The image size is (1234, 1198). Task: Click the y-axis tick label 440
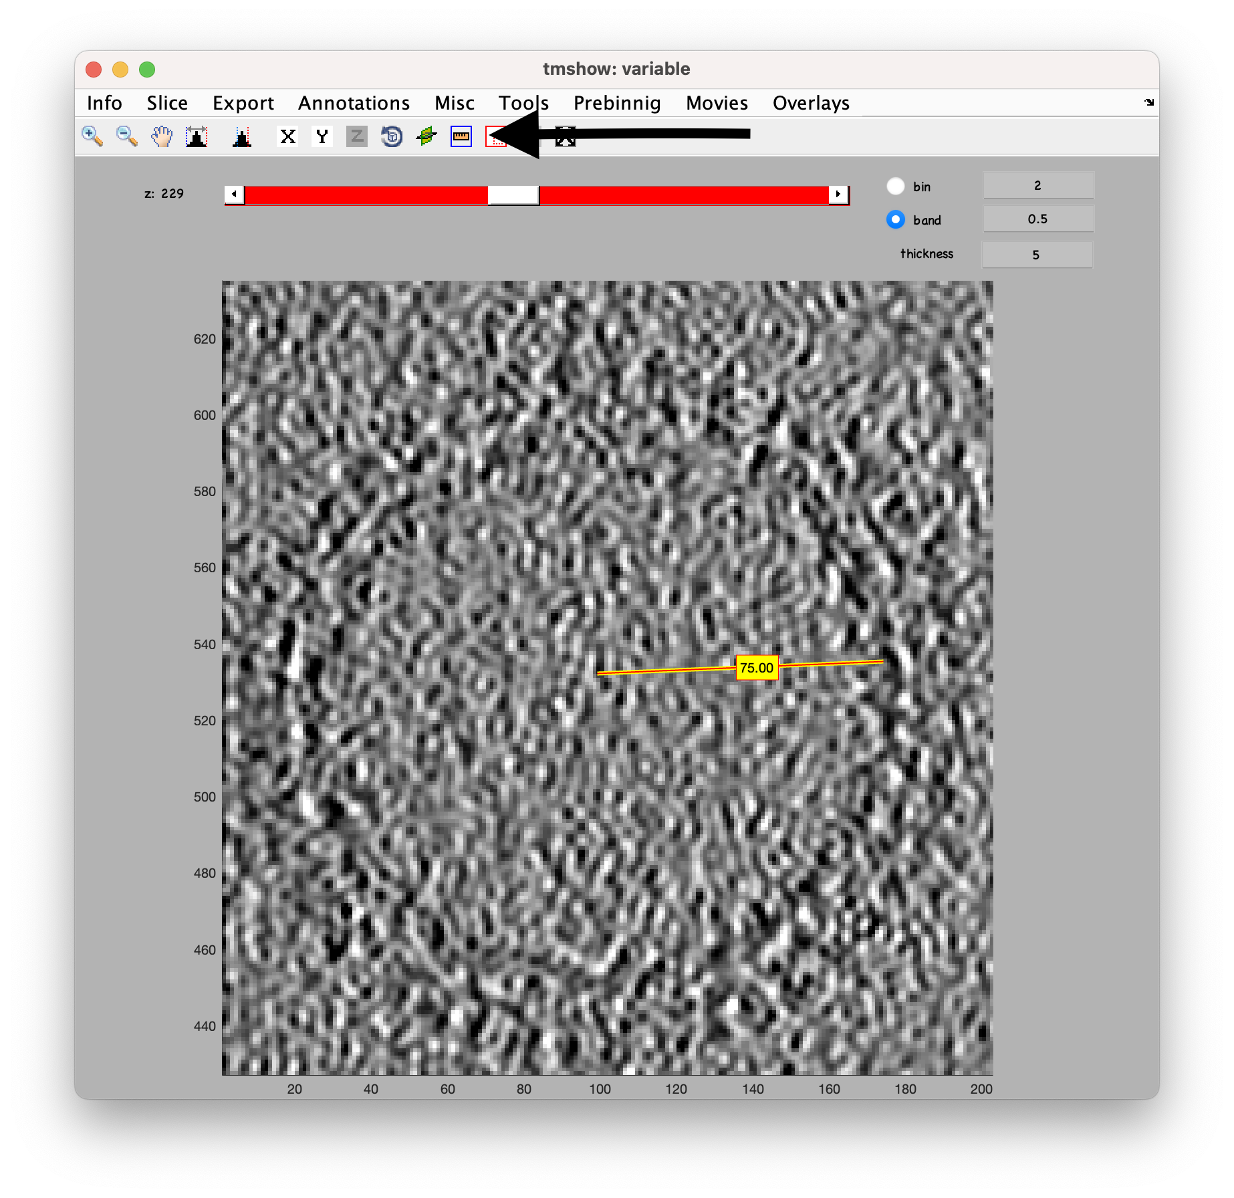pos(205,1026)
